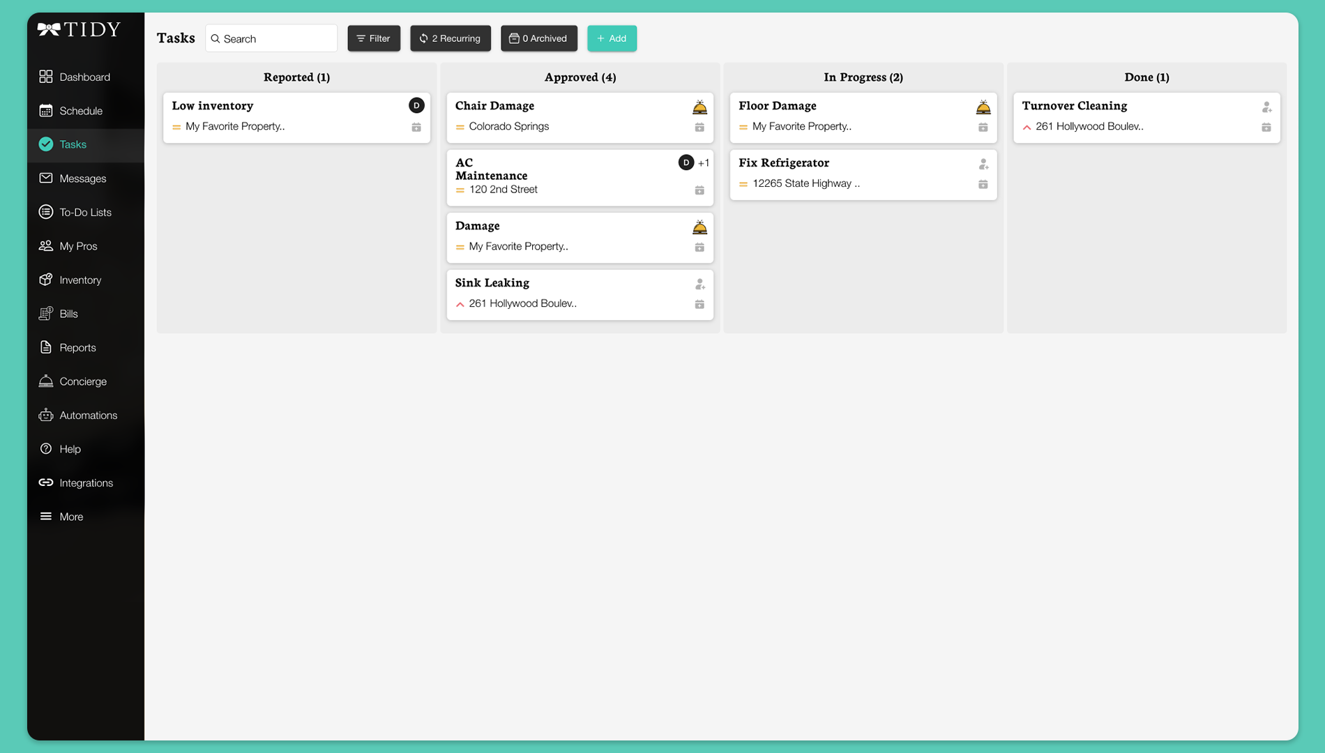
Task: Click the high priority arrow on Sink Leaking
Action: point(460,304)
